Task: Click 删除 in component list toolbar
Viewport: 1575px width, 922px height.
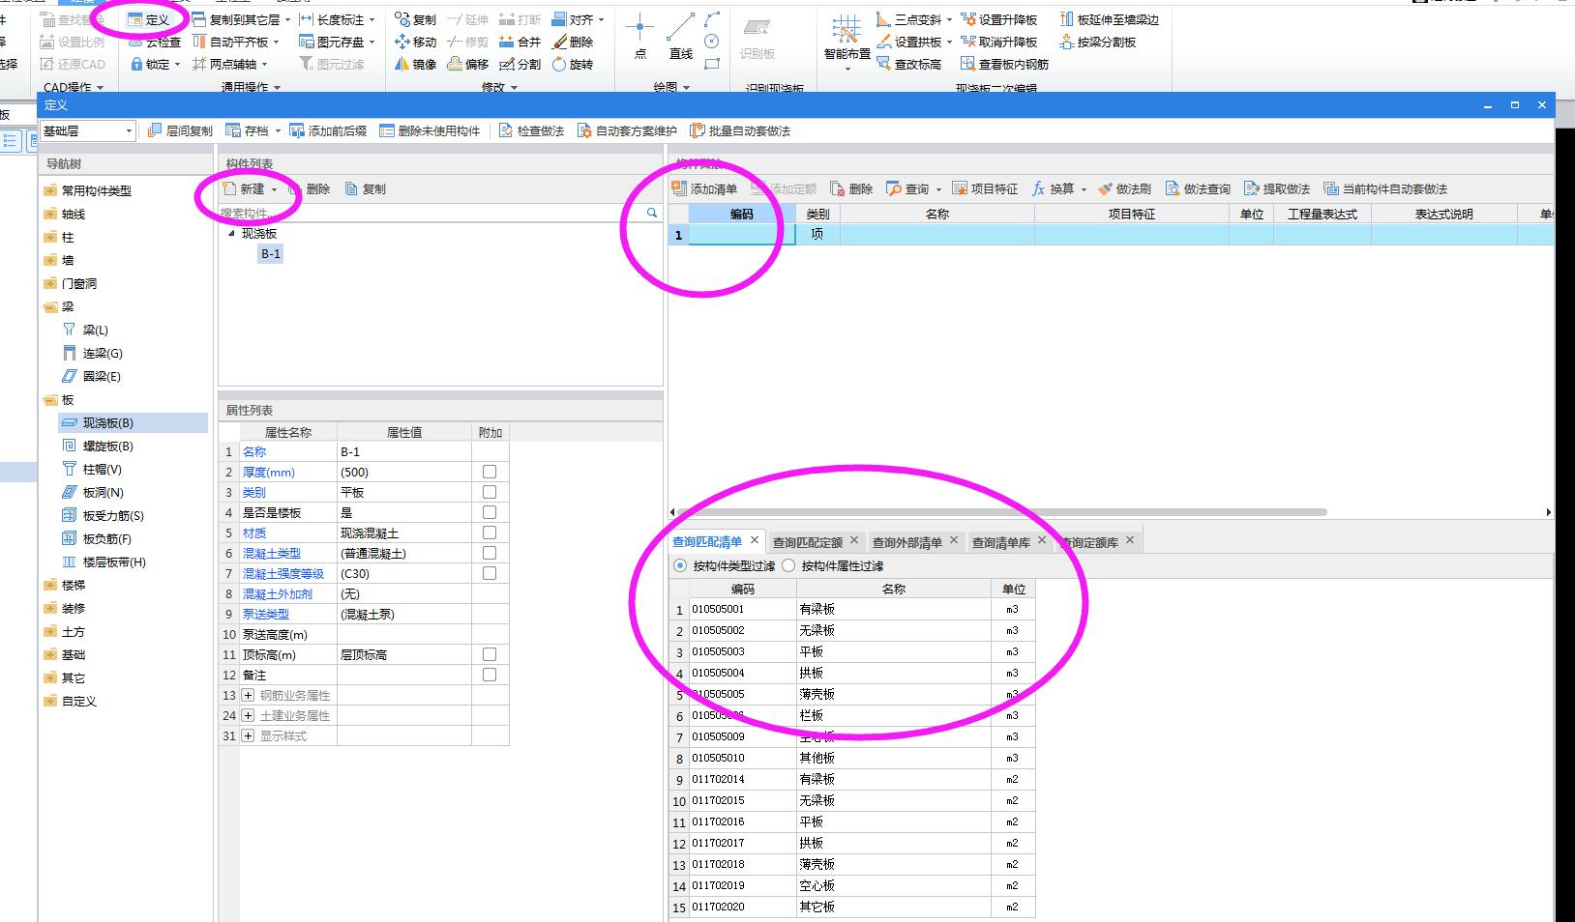Action: click(310, 188)
